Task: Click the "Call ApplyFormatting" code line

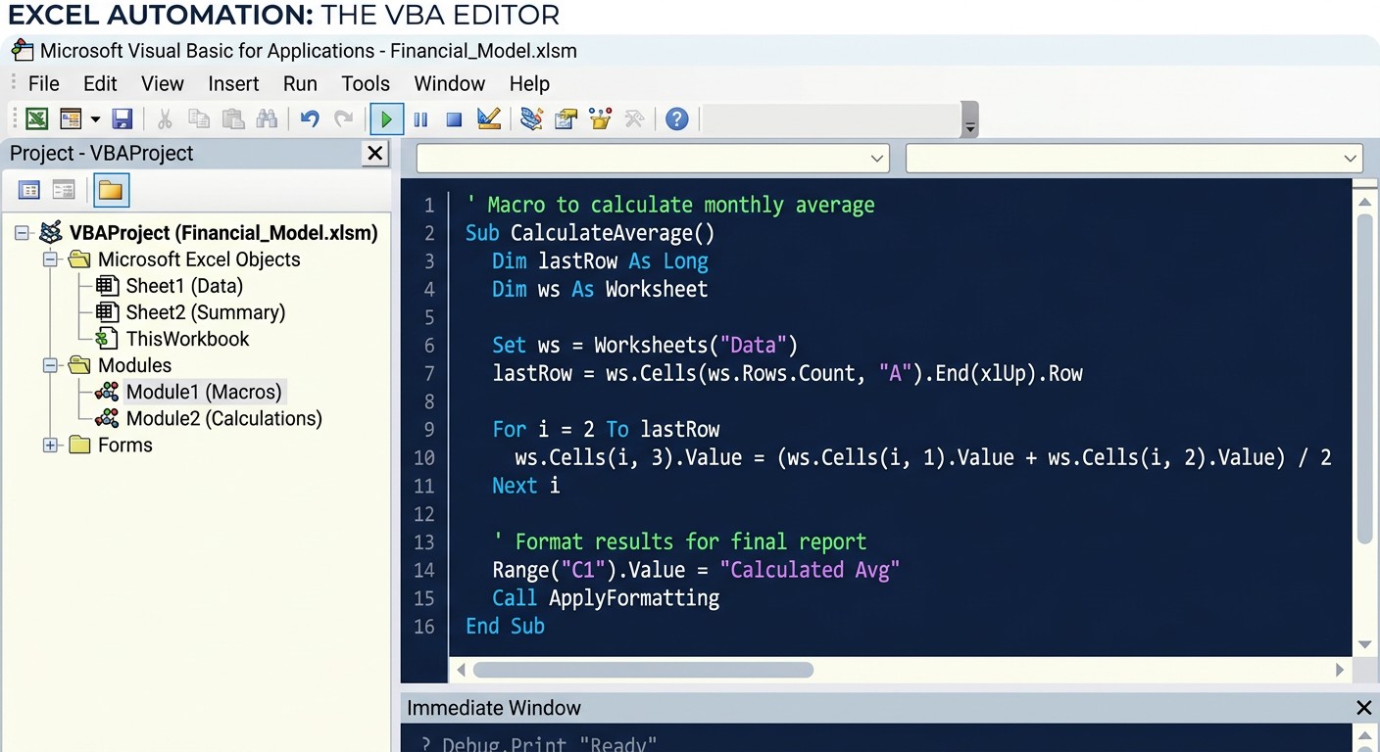Action: [x=606, y=597]
